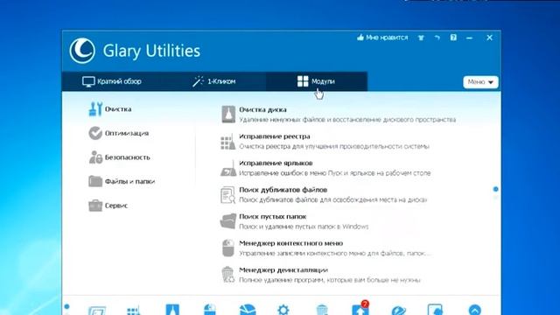The width and height of the screenshot is (560, 315).
Task: Click bottom bar disk pie chart icon
Action: pyautogui.click(x=248, y=310)
